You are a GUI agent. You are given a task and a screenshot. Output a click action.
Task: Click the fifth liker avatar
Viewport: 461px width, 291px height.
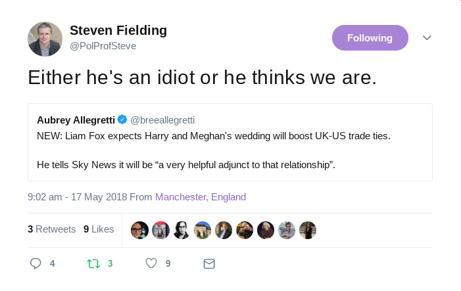[224, 230]
